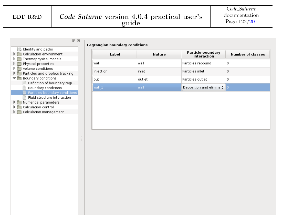
Task: Click the dock panel float icon
Action: pyautogui.click(x=74, y=41)
